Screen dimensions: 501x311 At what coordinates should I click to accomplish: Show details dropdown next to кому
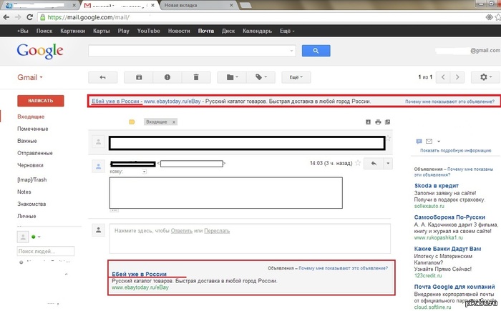145,172
